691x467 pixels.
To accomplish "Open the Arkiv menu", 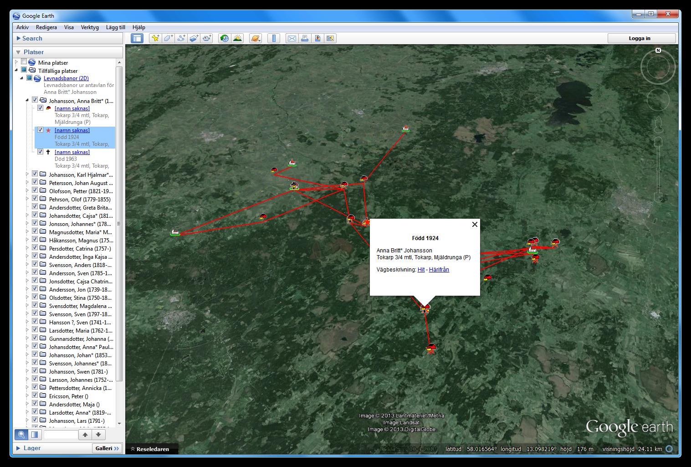I will (x=22, y=27).
